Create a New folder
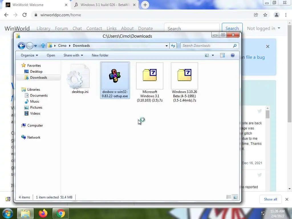 coord(100,55)
